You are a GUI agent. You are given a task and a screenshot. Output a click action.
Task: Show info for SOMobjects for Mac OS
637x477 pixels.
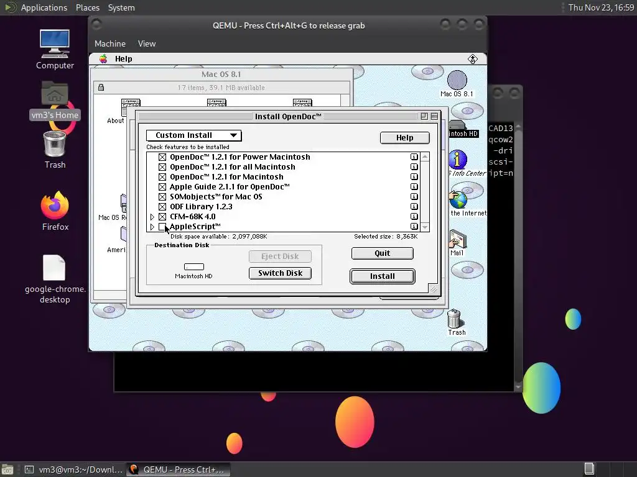tap(414, 197)
